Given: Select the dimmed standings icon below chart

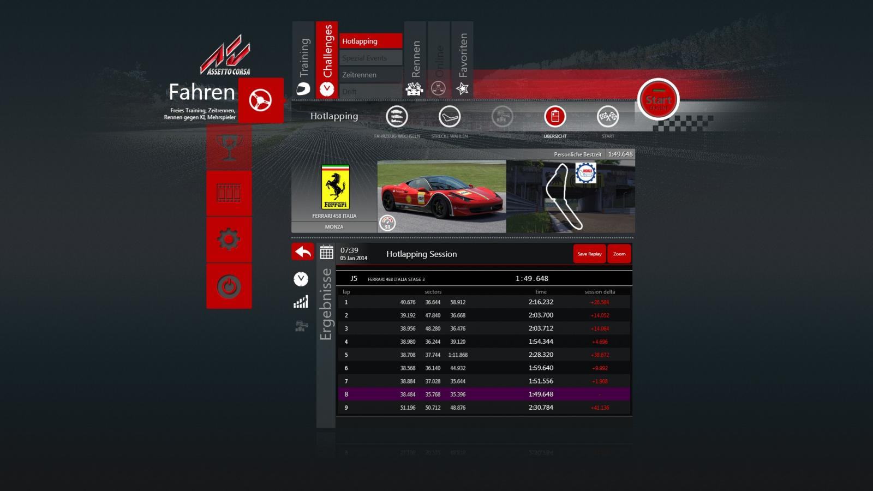Looking at the screenshot, I should point(301,326).
